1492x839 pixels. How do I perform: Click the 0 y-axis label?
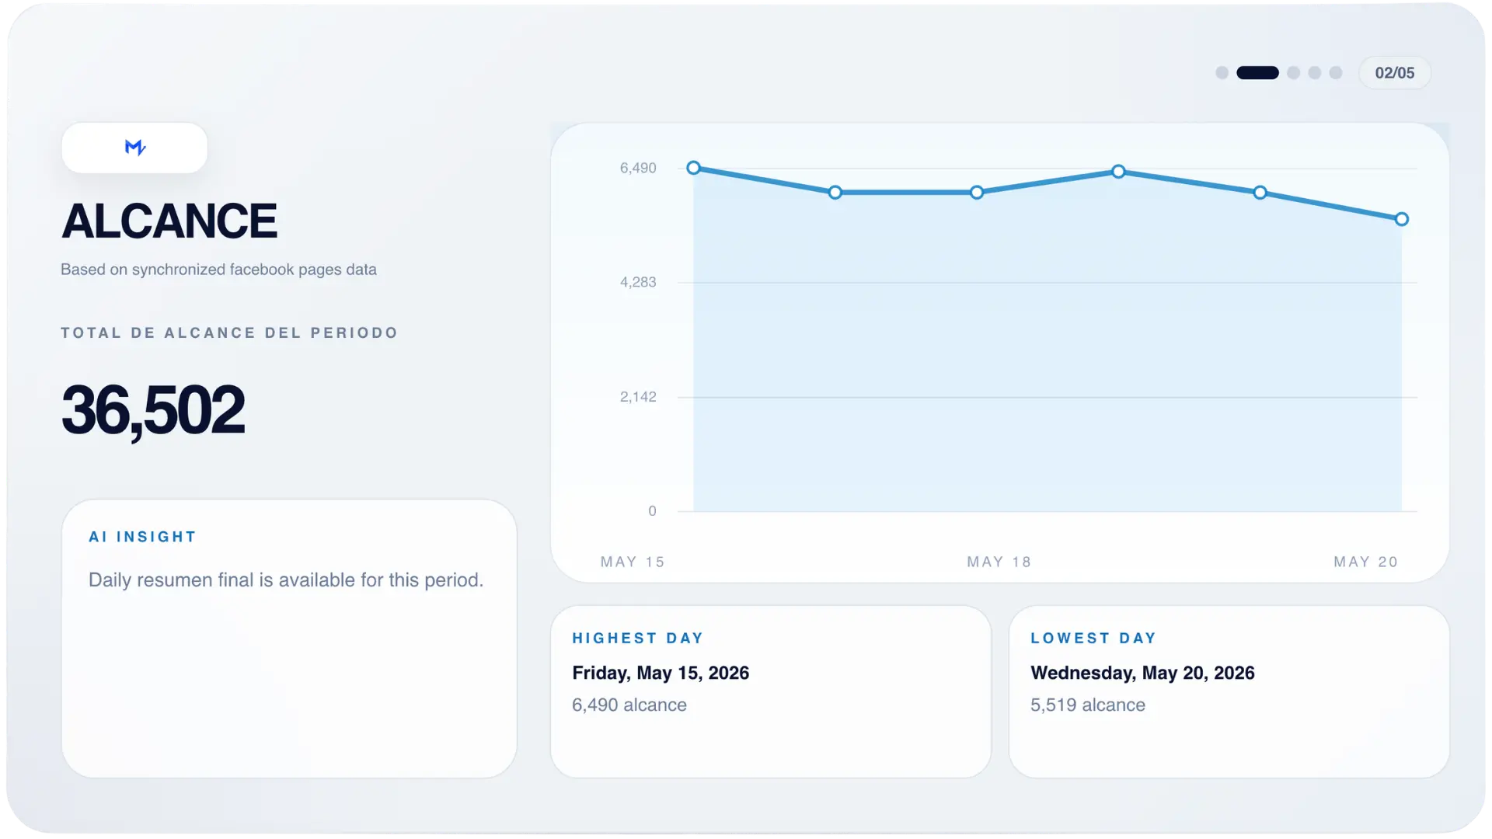pyautogui.click(x=652, y=511)
